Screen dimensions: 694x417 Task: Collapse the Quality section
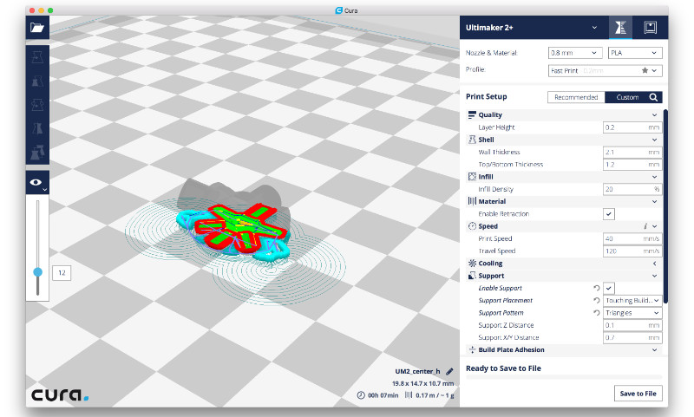pos(654,115)
